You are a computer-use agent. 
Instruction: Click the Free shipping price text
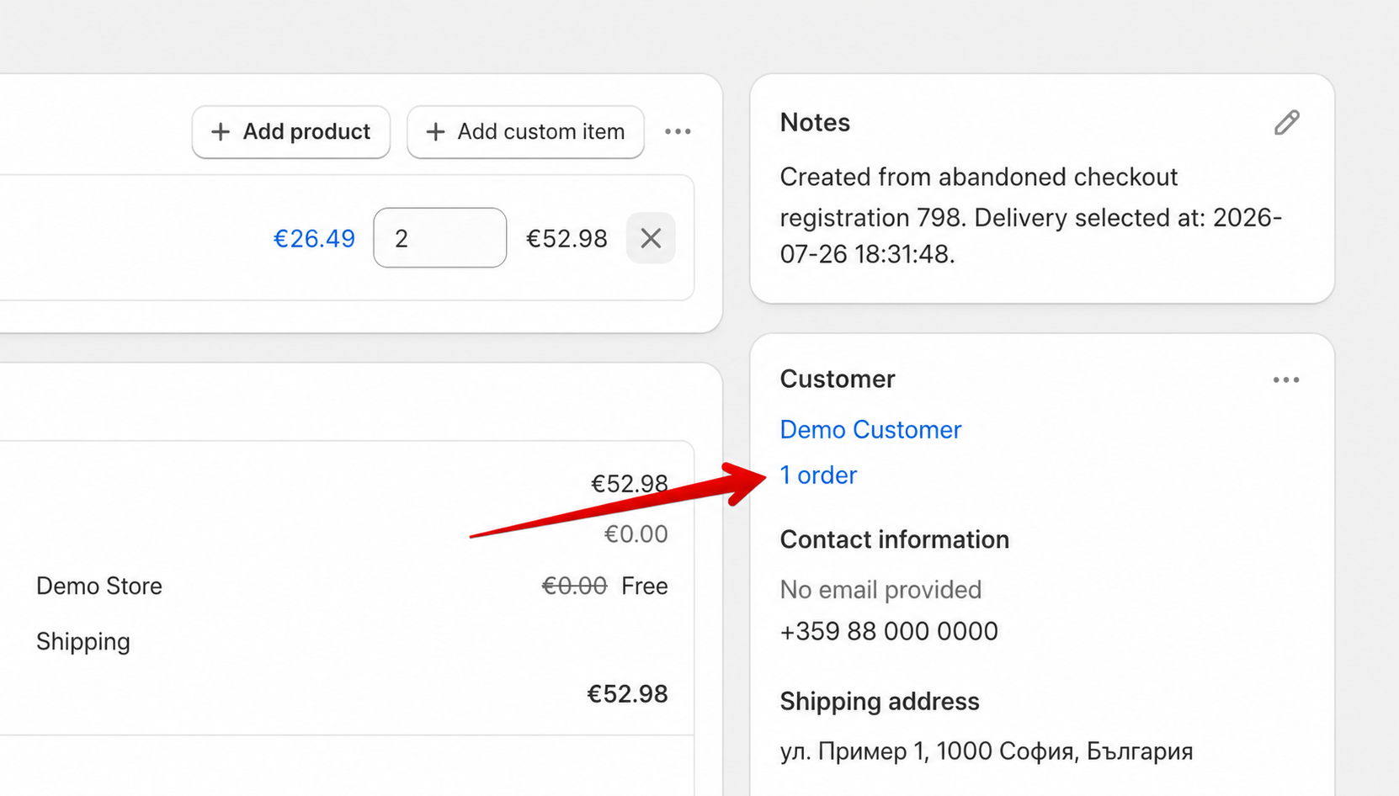[x=644, y=586]
